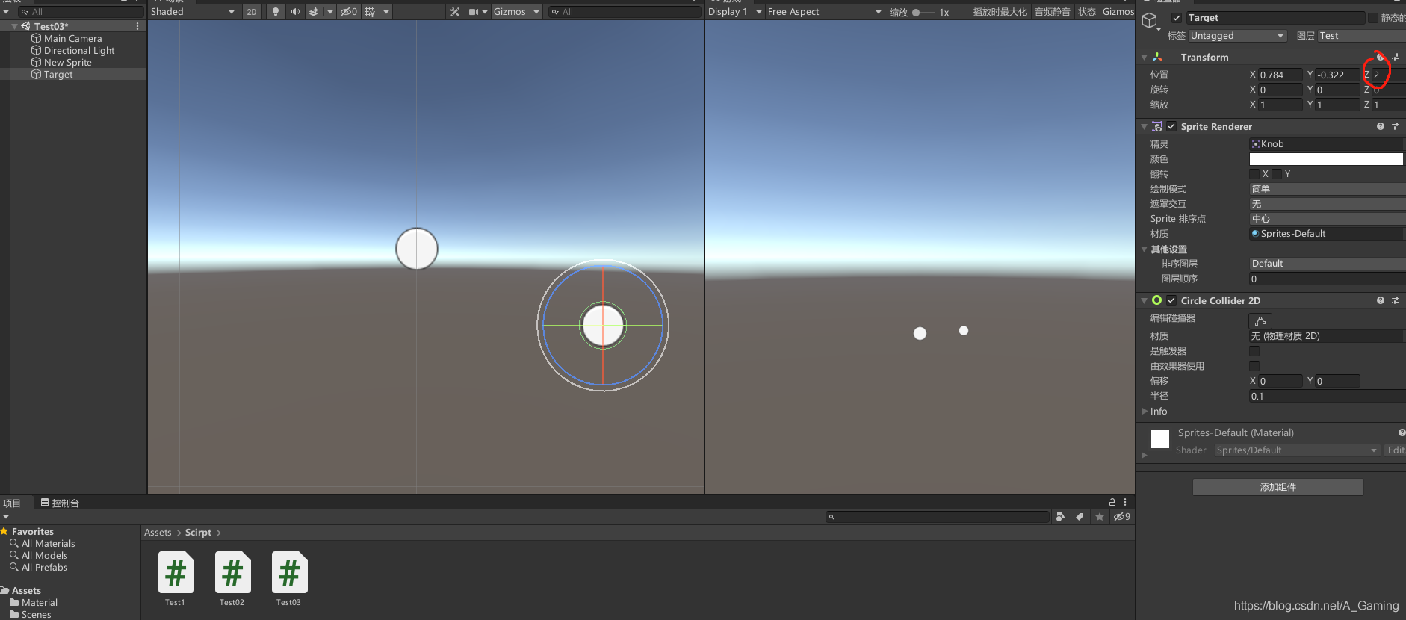Disable the Sprite Renderer checkbox
This screenshot has height=620, width=1406.
click(x=1171, y=126)
